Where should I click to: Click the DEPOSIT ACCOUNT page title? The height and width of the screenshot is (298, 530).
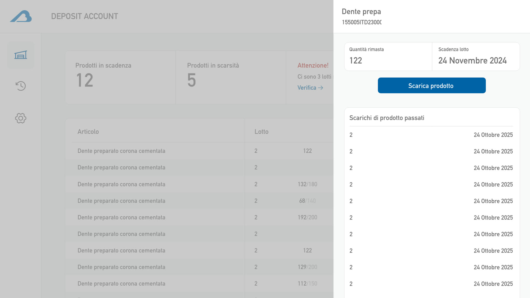point(85,16)
